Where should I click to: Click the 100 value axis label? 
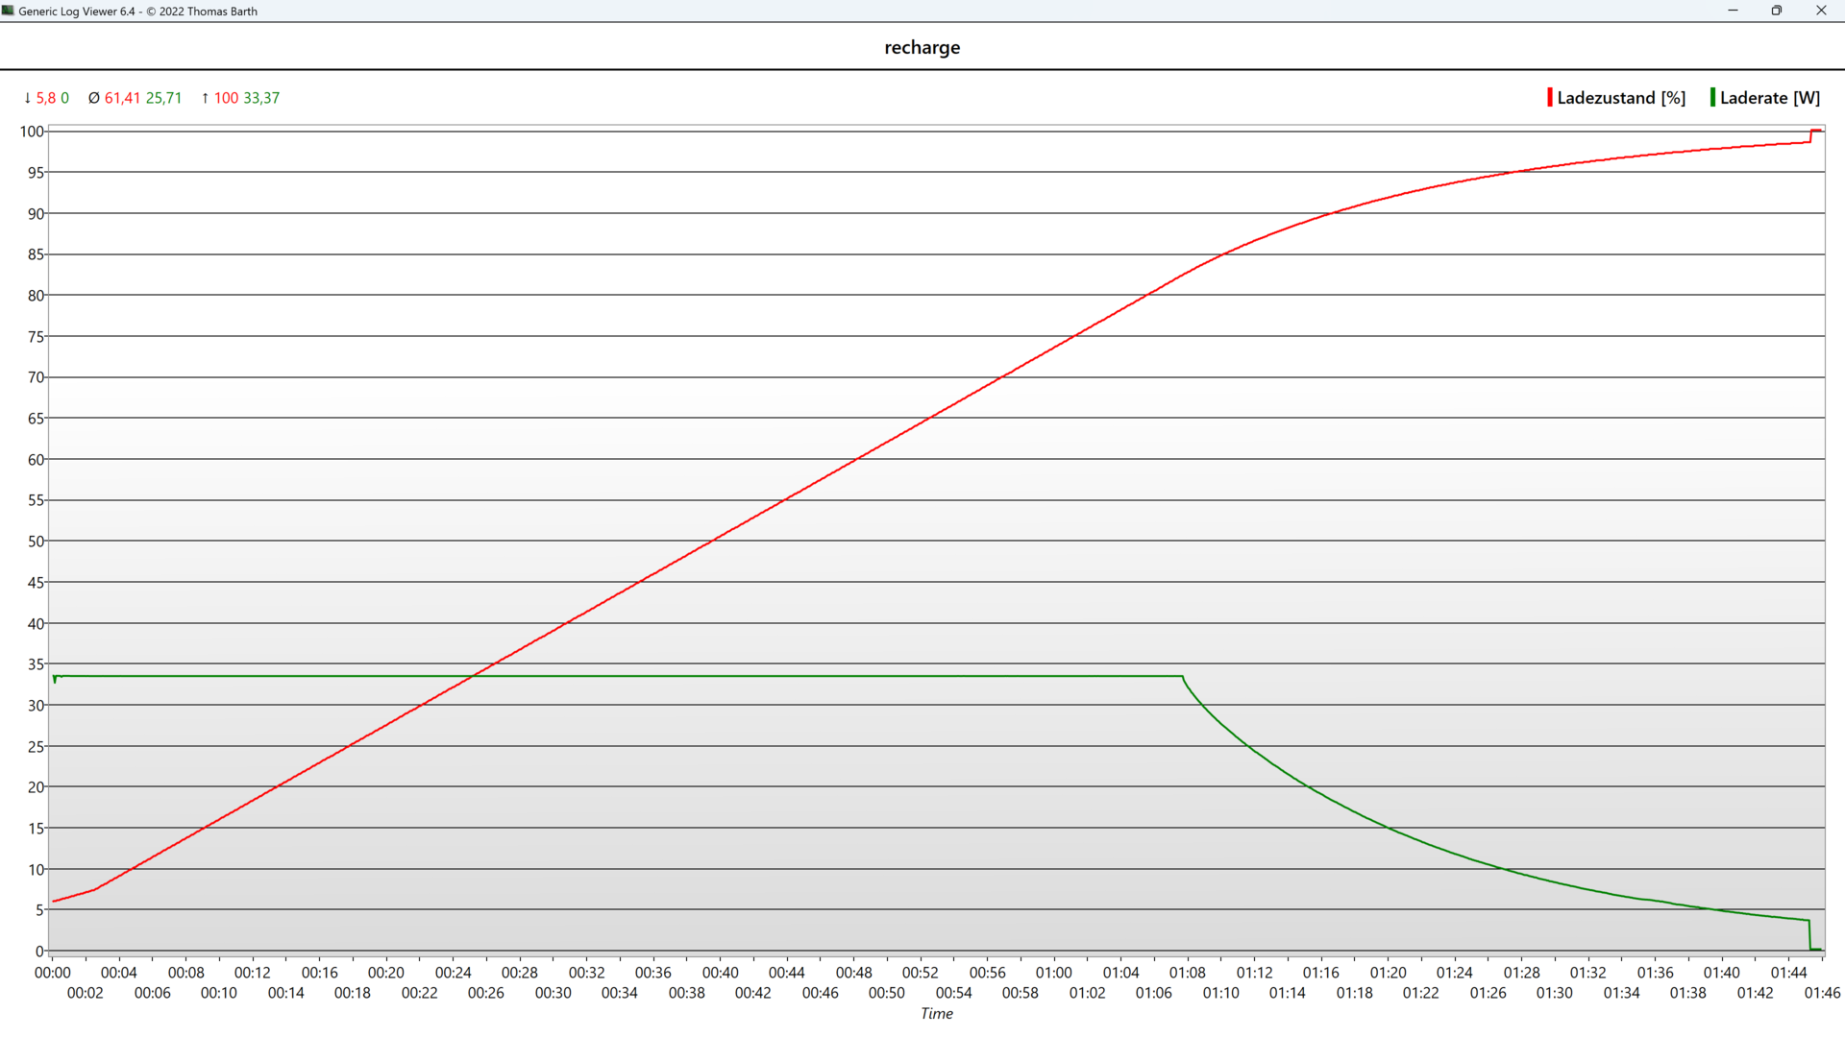click(x=32, y=132)
